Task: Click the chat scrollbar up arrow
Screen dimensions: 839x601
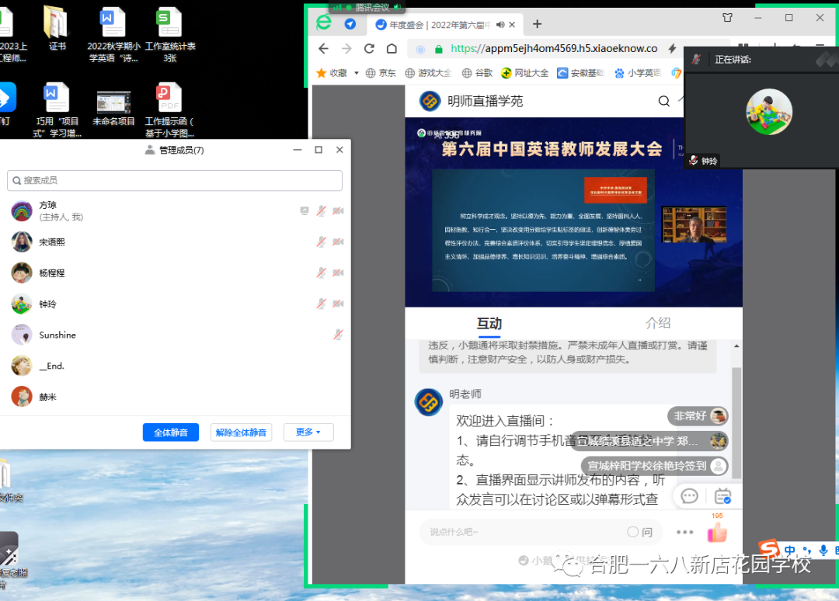Action: coord(736,346)
